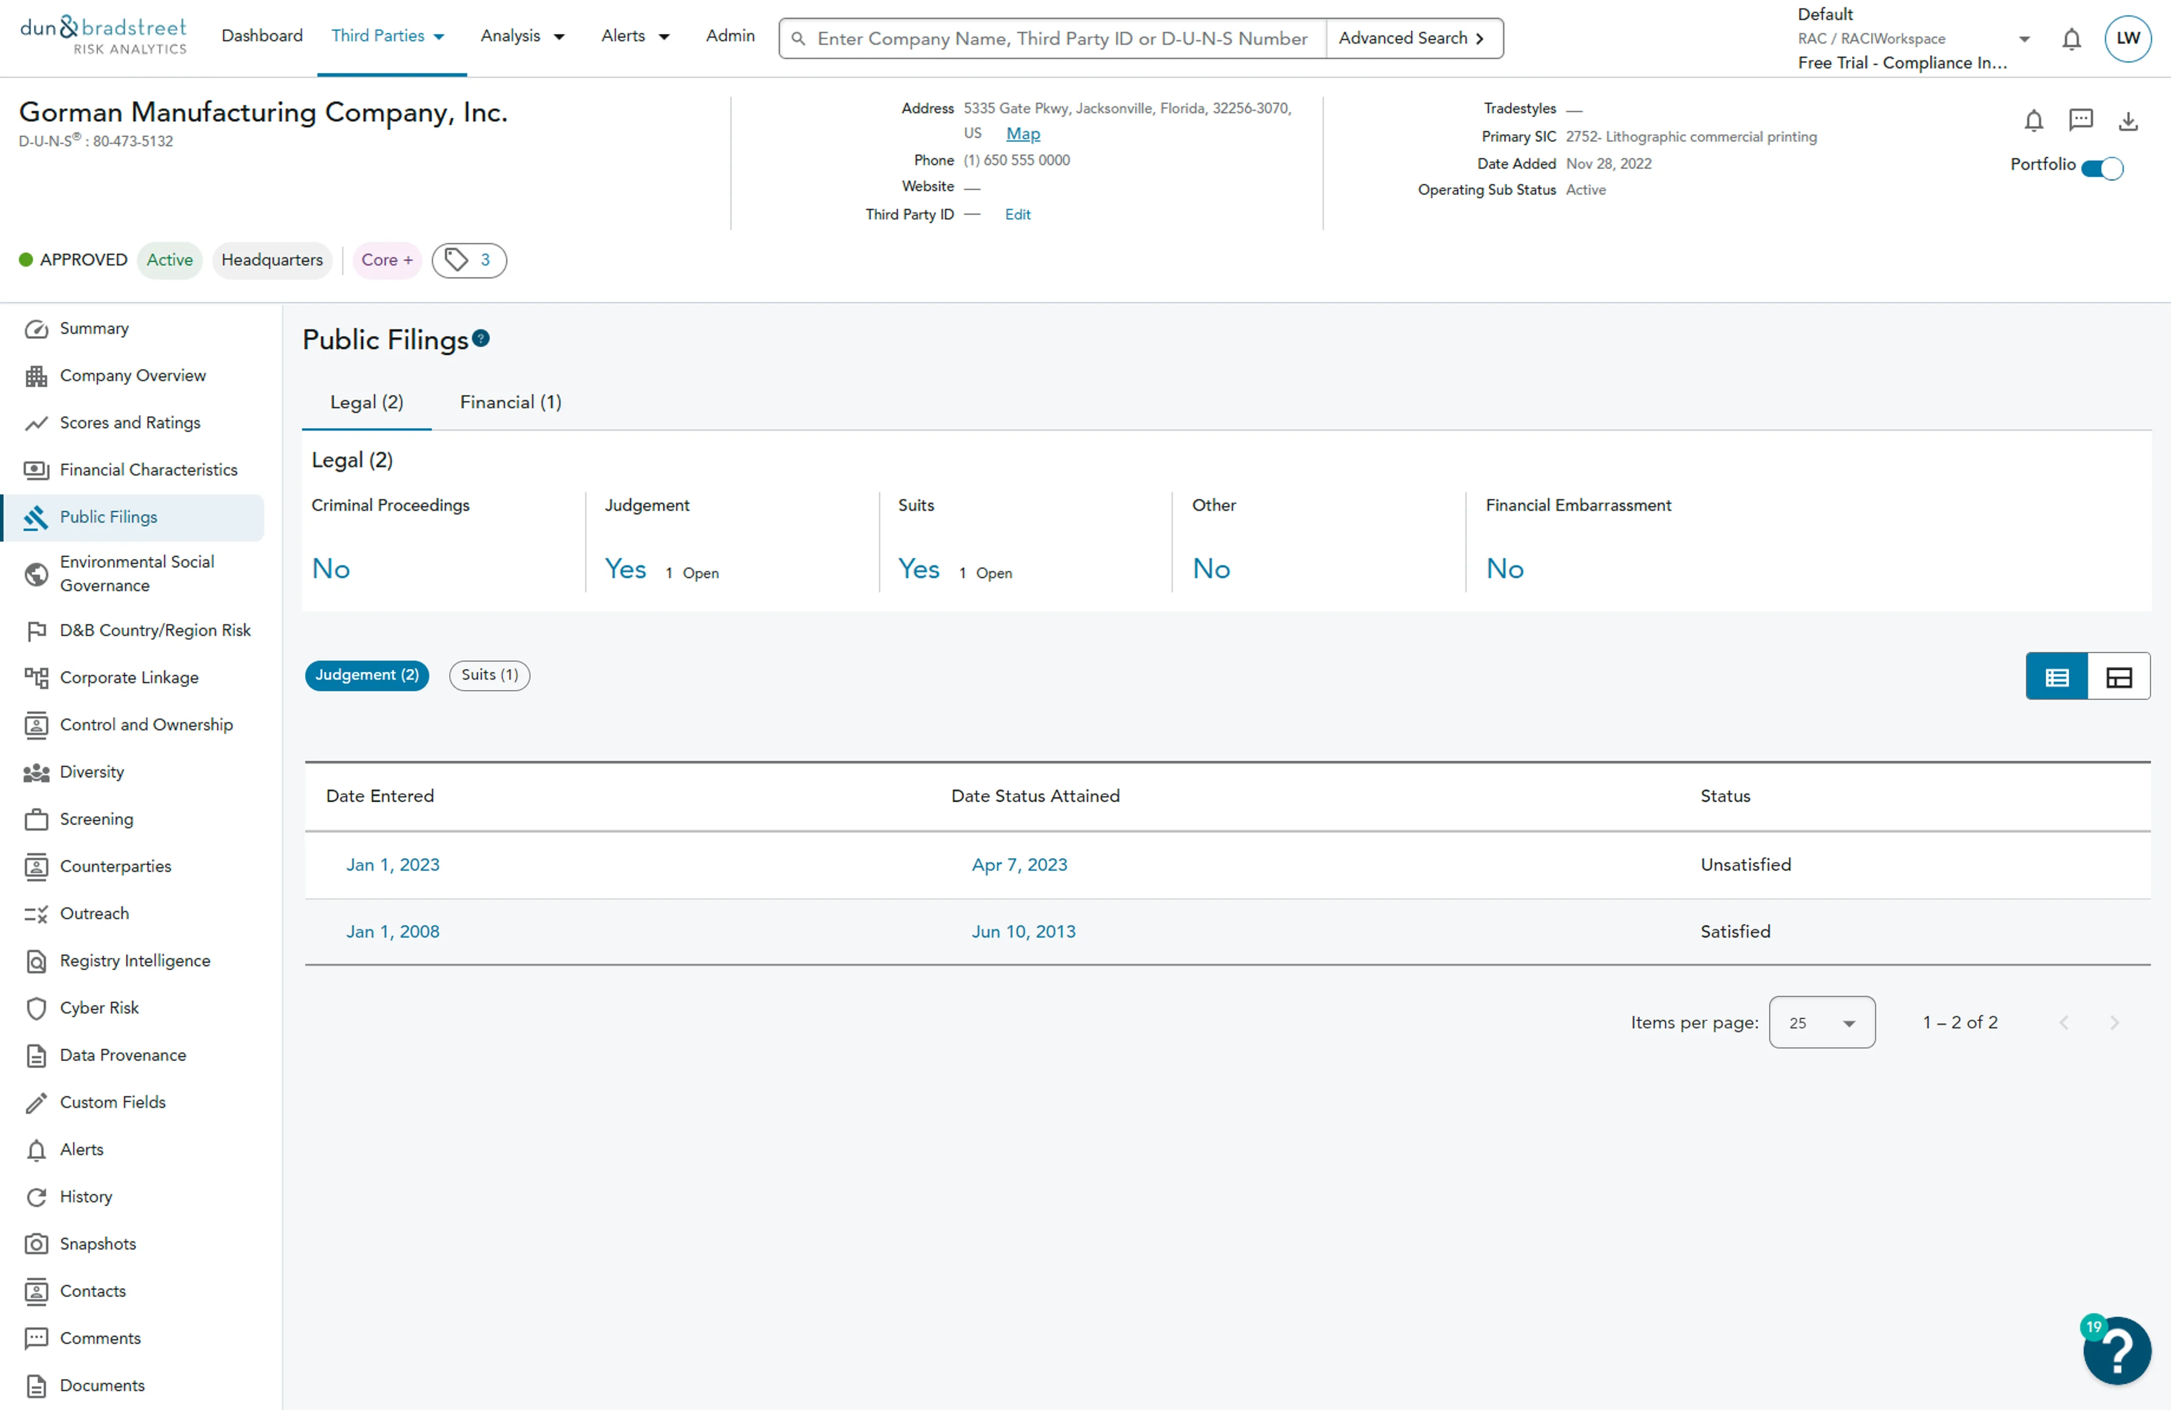
Task: Click the download report icon
Action: (2128, 120)
